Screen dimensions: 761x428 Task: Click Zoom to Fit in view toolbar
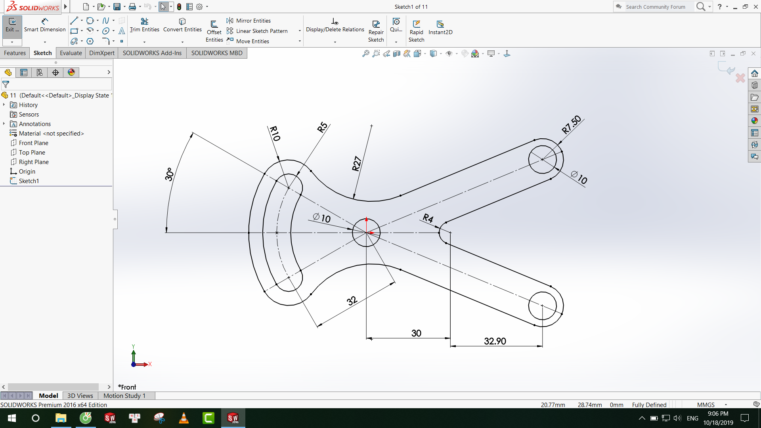click(366, 53)
